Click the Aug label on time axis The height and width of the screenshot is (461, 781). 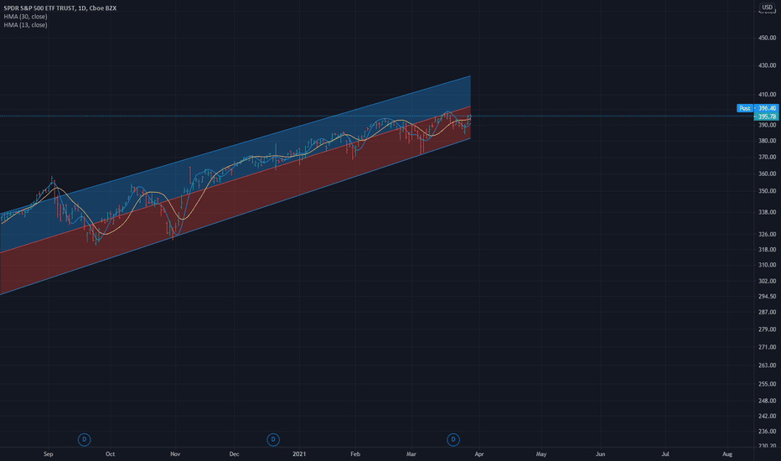tap(727, 454)
